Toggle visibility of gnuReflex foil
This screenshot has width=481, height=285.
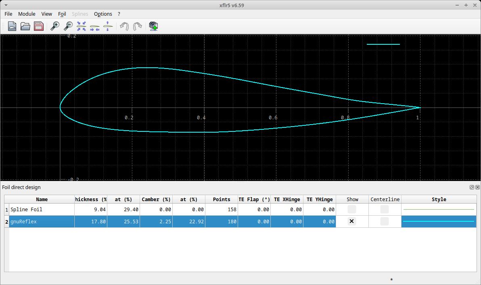[351, 221]
